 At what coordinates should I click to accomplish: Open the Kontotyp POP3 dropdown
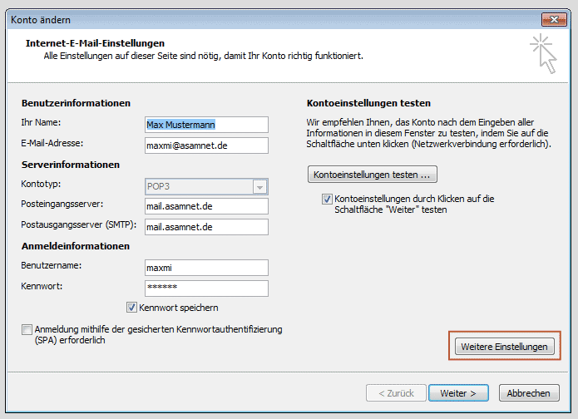click(x=259, y=187)
